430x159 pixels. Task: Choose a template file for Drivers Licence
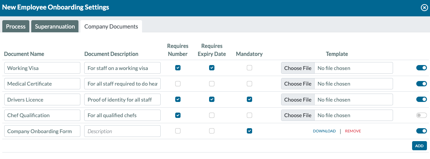click(x=298, y=100)
